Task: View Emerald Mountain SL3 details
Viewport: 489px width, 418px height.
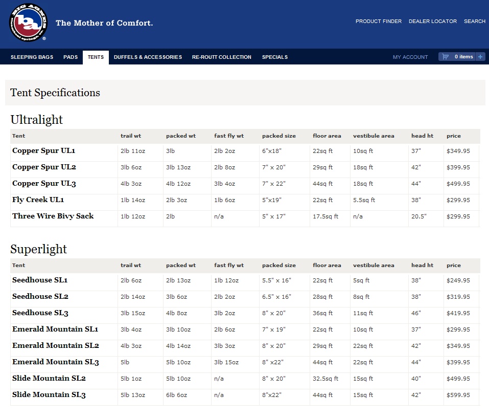Action: pyautogui.click(x=56, y=362)
